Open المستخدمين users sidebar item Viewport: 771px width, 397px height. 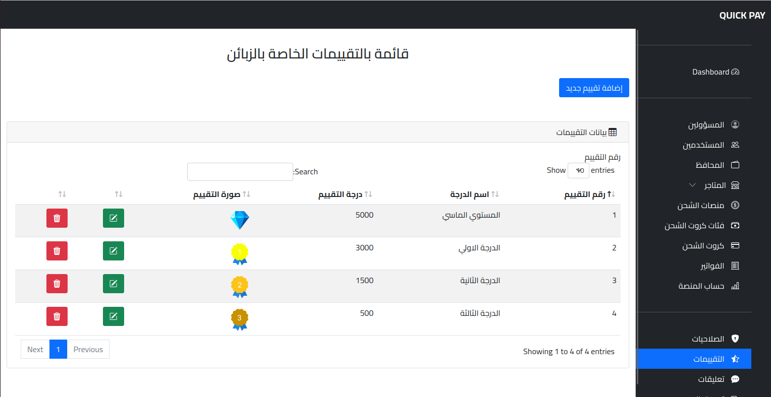(710, 145)
